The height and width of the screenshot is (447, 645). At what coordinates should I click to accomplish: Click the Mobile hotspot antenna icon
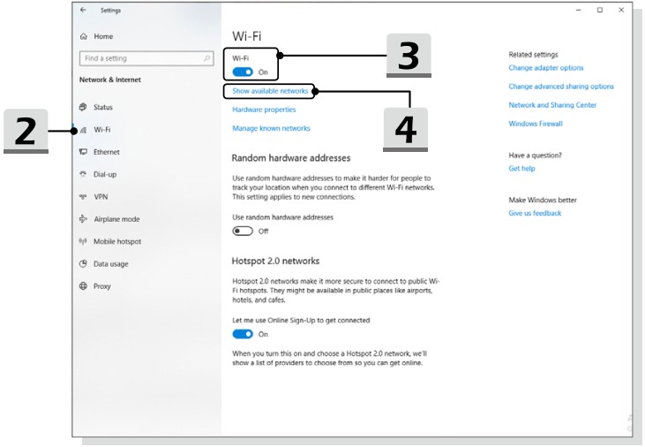click(83, 241)
